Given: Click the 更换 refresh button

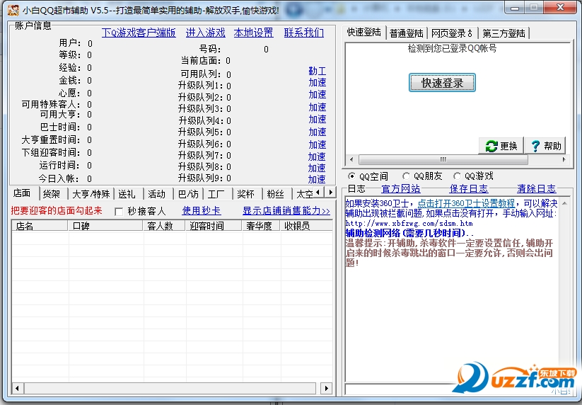Looking at the screenshot, I should (x=501, y=146).
